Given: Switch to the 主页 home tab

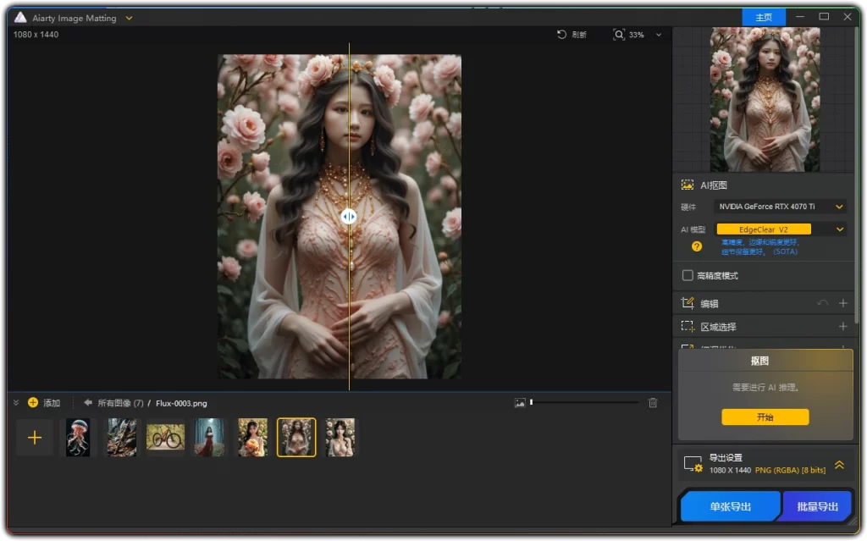Looking at the screenshot, I should click(x=763, y=17).
